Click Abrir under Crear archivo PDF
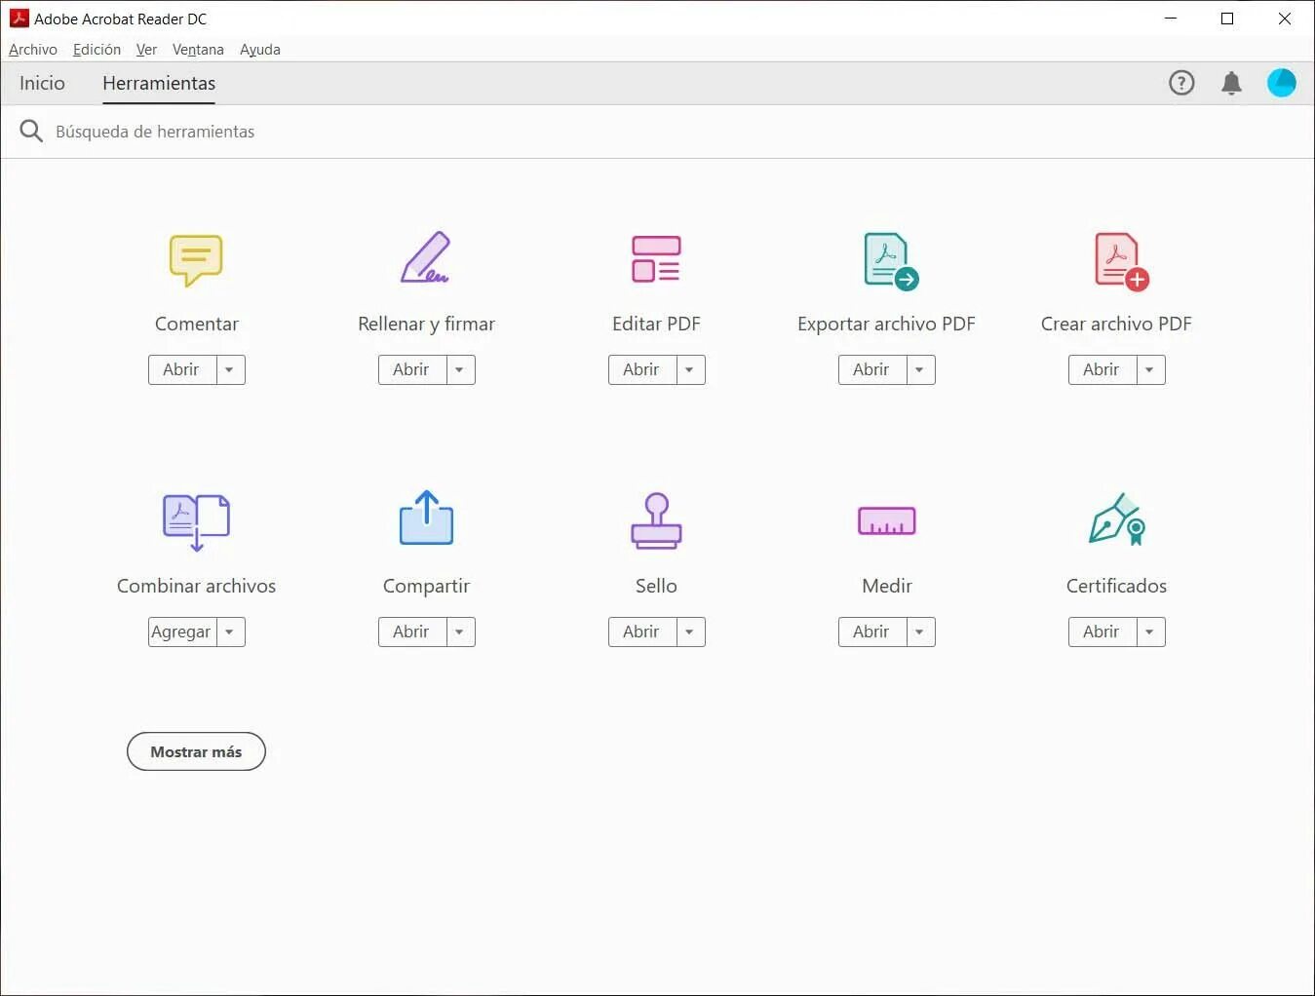The height and width of the screenshot is (996, 1315). pos(1102,370)
